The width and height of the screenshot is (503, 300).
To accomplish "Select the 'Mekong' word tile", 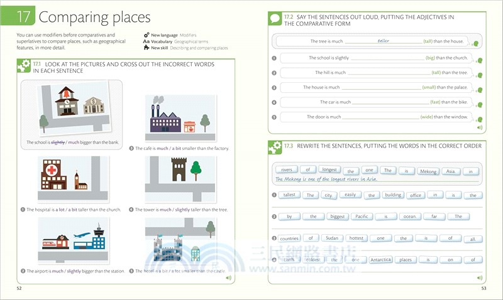I will (428, 170).
